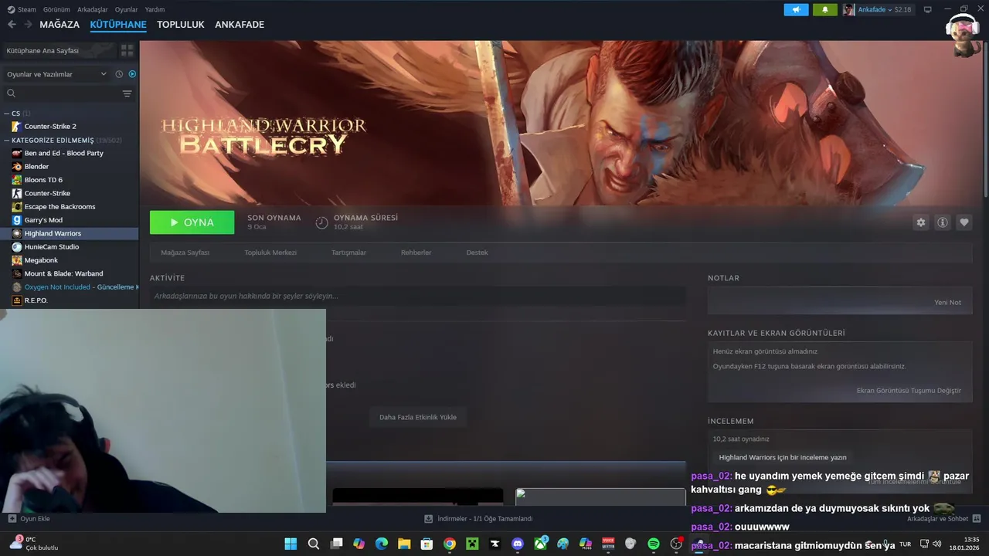Open Mağaza Sayfası link
This screenshot has width=989, height=556.
(x=185, y=253)
